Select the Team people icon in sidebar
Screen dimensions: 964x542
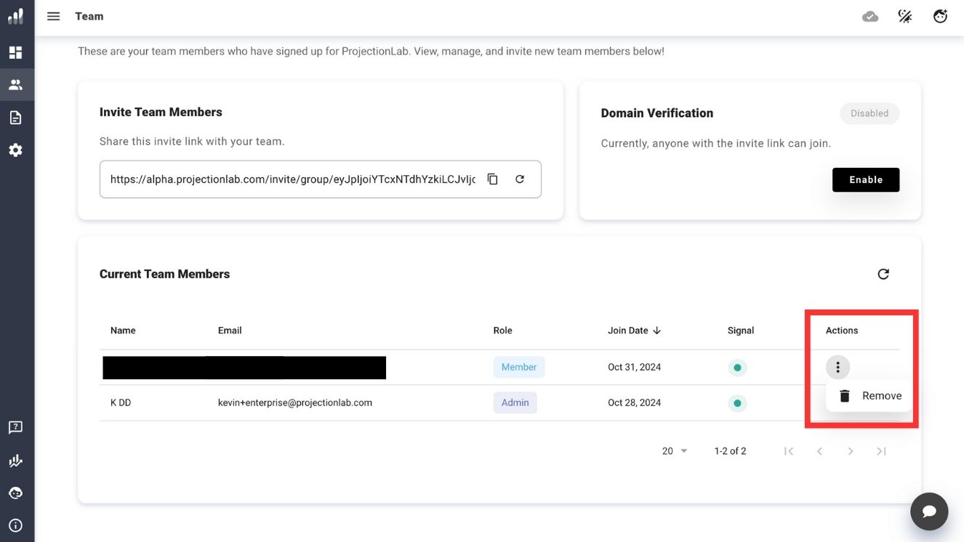[15, 85]
